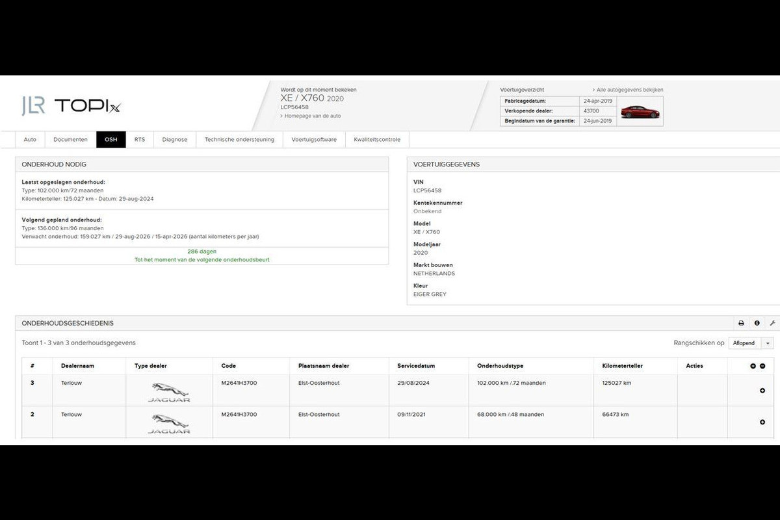Select the Documenten tab
Image resolution: width=780 pixels, height=520 pixels.
70,140
